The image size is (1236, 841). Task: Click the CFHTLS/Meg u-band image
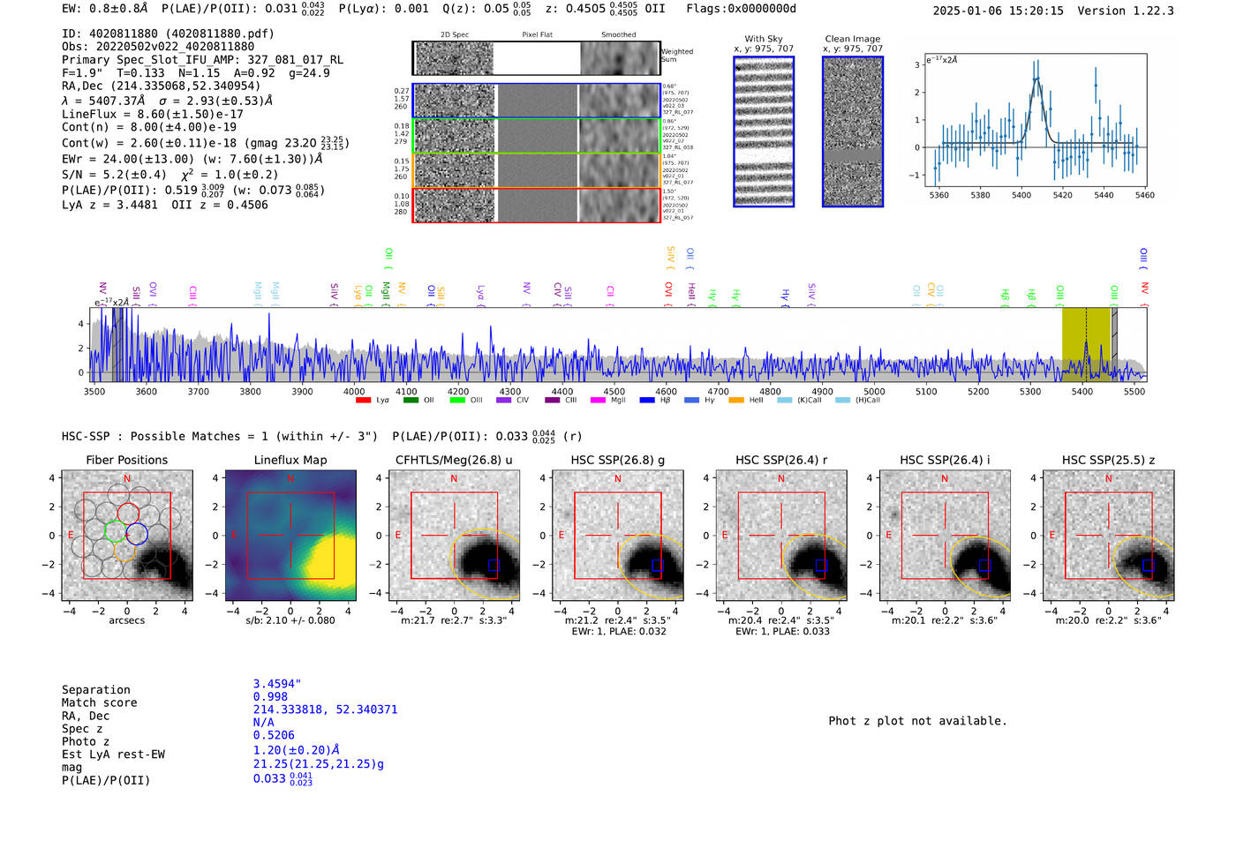(x=454, y=535)
